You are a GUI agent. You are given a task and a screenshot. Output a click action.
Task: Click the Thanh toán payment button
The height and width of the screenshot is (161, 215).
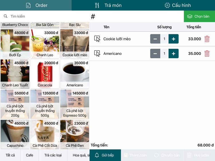click(x=136, y=155)
